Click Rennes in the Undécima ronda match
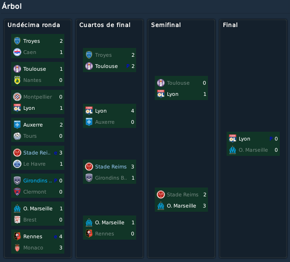 point(33,236)
